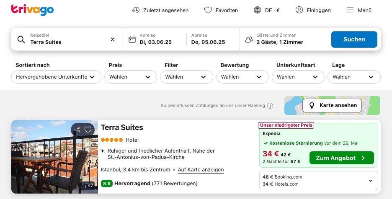Open Favoriten list
Viewport: 392px width, 199px height.
(x=221, y=10)
